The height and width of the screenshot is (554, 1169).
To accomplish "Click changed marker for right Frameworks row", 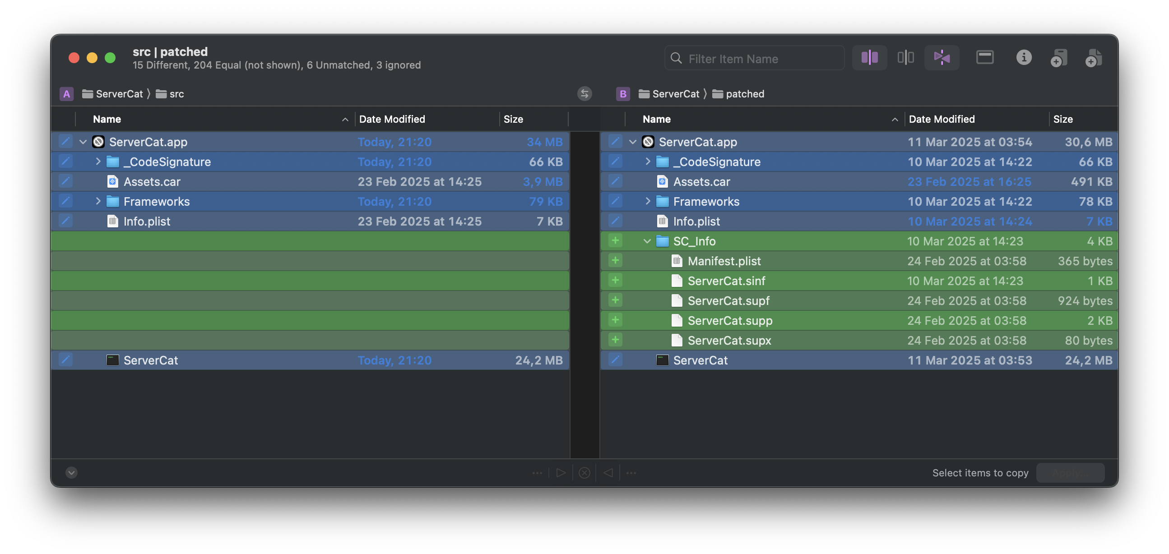I will coord(615,201).
